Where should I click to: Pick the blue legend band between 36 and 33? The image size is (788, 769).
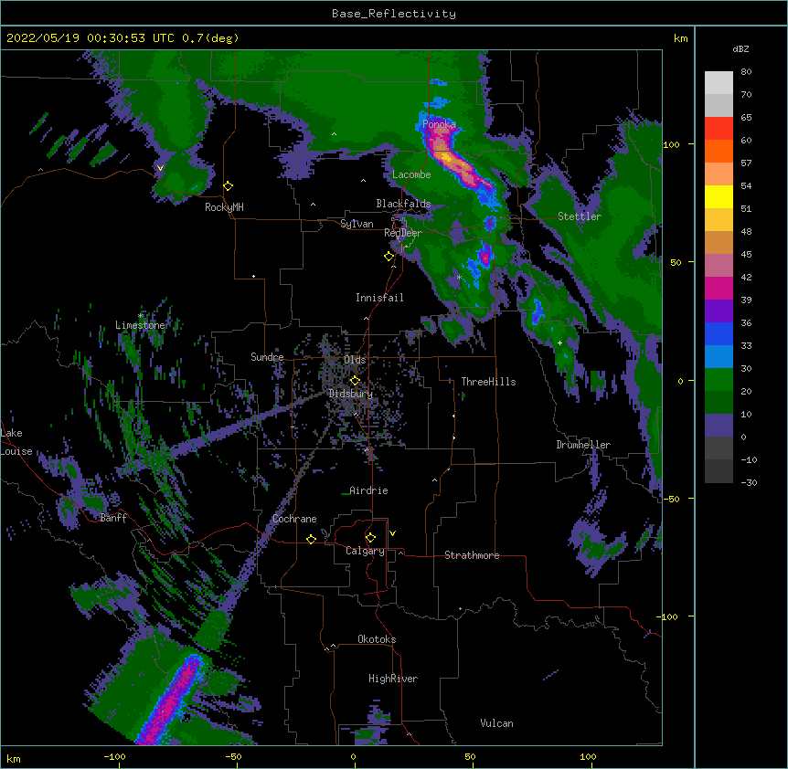(719, 334)
